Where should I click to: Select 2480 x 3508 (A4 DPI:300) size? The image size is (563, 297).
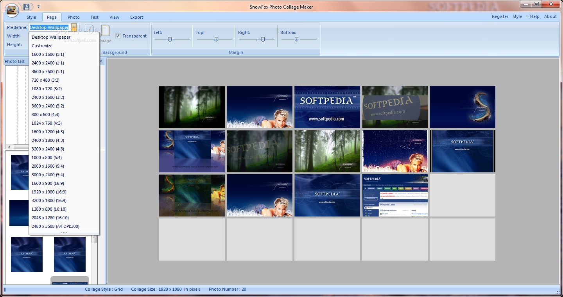tap(64, 226)
